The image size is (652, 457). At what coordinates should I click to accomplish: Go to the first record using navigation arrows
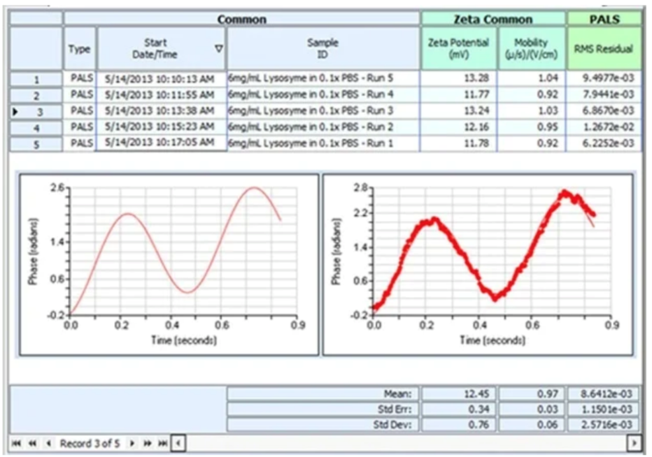[17, 442]
